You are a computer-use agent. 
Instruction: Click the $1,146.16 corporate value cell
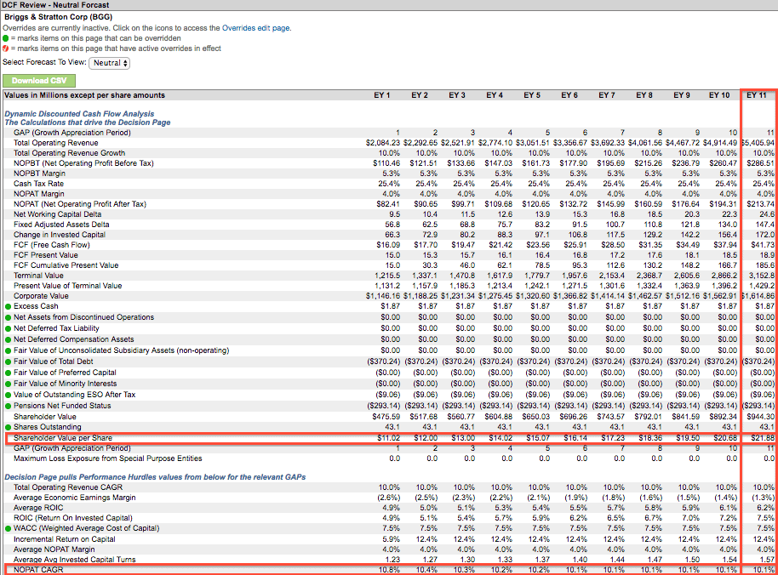click(x=383, y=296)
